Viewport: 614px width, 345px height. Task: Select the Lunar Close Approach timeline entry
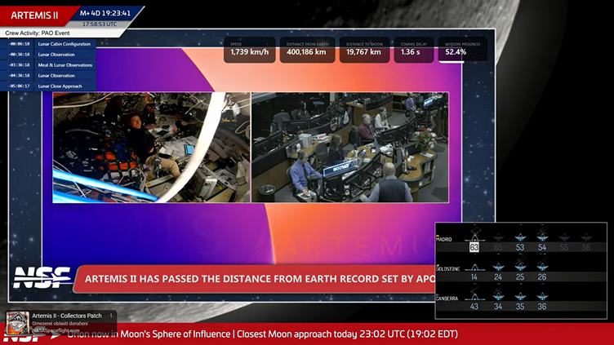(62, 86)
